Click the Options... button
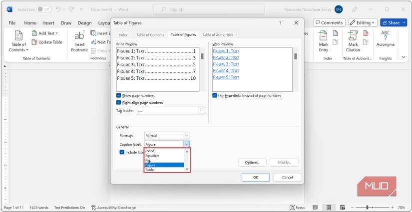Screen dimensions: 412x212 pos(252,163)
